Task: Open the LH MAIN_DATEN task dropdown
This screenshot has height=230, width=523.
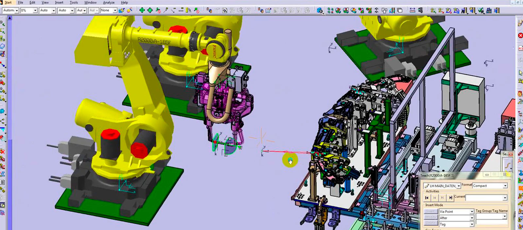Action: click(459, 186)
